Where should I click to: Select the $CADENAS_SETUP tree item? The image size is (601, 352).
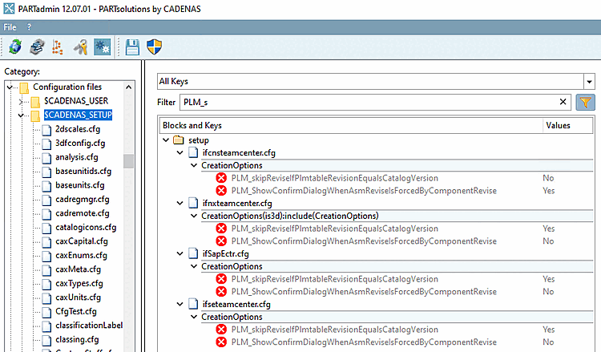click(78, 115)
